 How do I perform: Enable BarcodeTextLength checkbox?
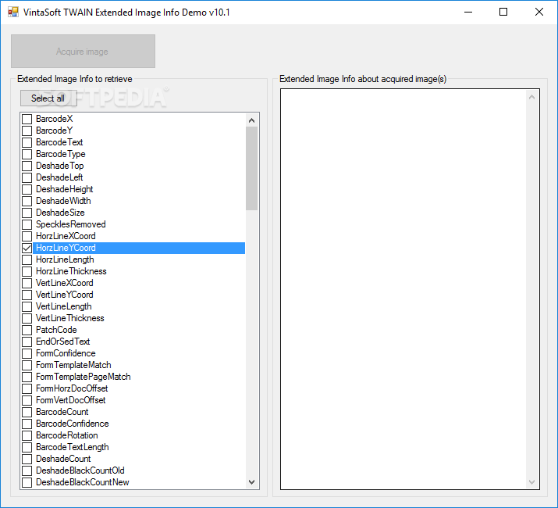tap(27, 447)
